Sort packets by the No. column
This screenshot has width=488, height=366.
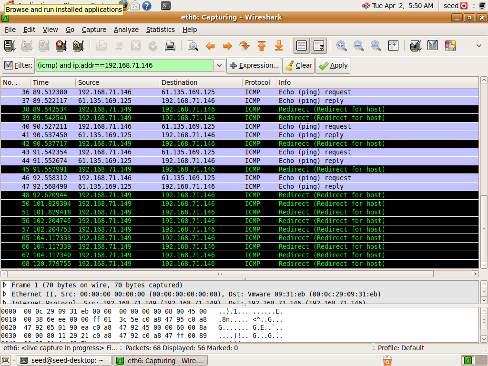[x=15, y=82]
